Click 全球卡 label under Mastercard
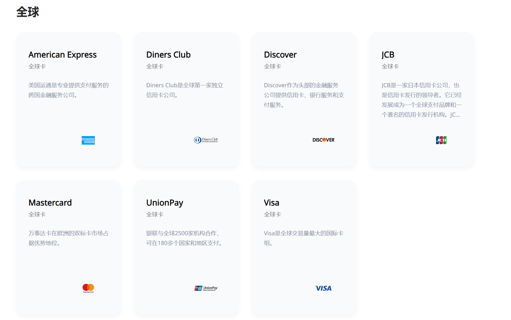Image resolution: width=511 pixels, height=320 pixels. pyautogui.click(x=37, y=215)
